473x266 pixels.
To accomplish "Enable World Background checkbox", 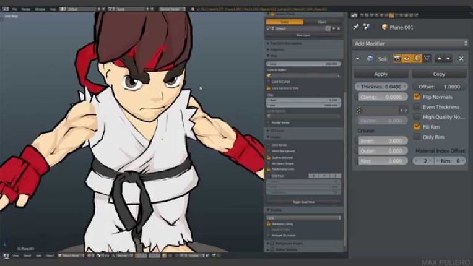I will click(269, 151).
